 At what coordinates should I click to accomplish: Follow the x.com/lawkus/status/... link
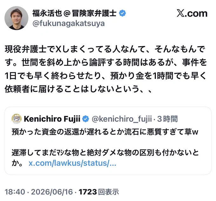point(72,163)
